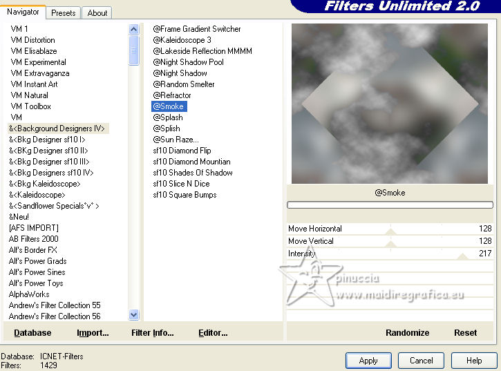Select the Navigator tab
Viewport: 501px width, 371px height.
click(23, 12)
